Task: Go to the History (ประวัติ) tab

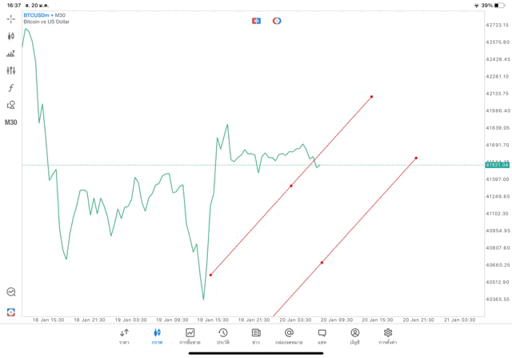Action: pos(223,336)
